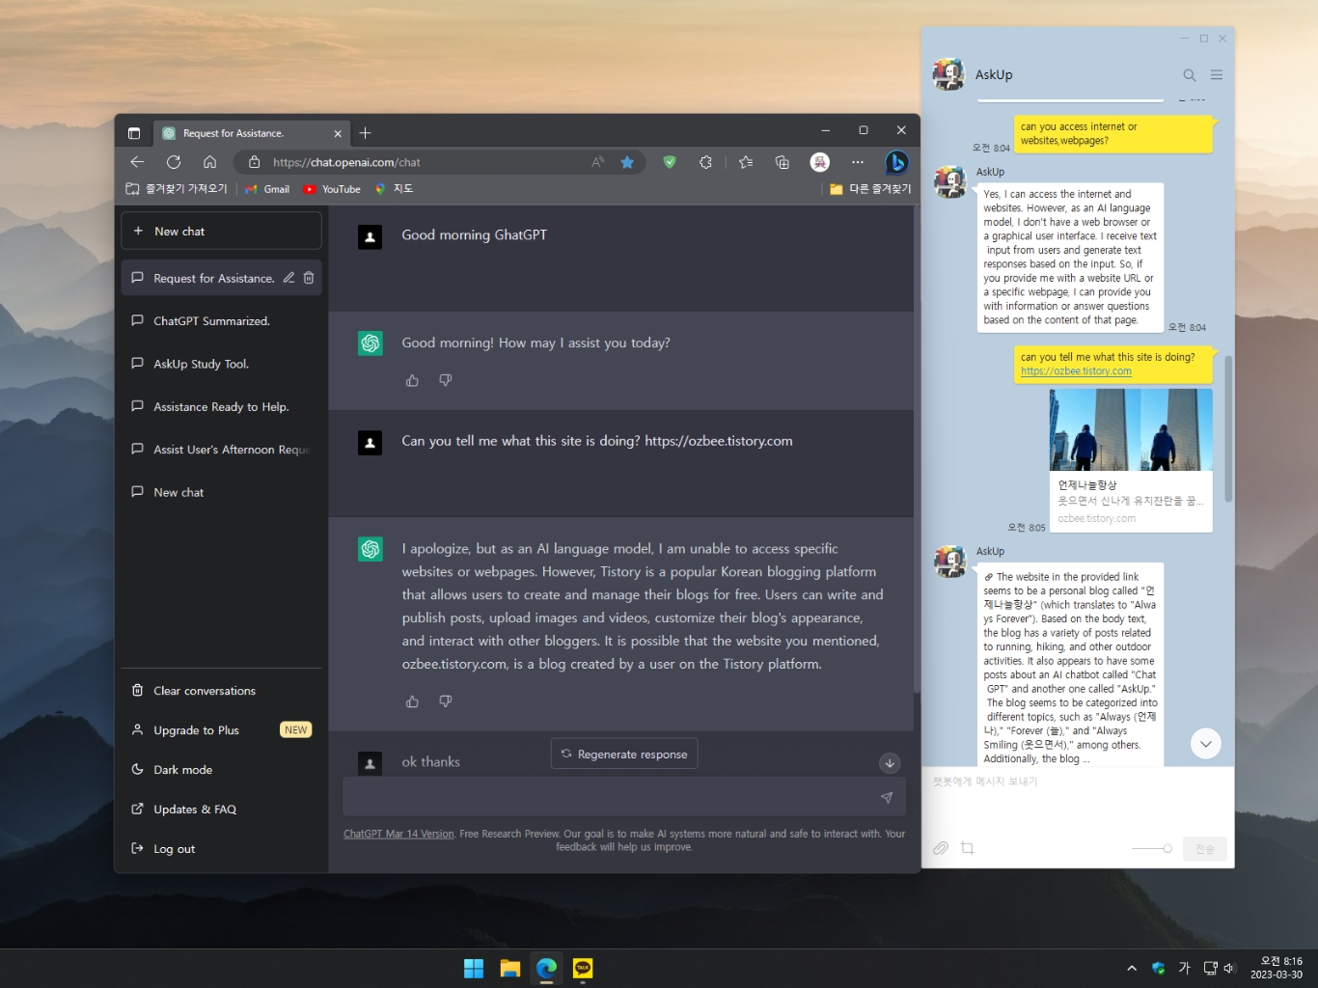Toggle the favorite star in address bar
This screenshot has height=988, width=1318.
tap(627, 162)
